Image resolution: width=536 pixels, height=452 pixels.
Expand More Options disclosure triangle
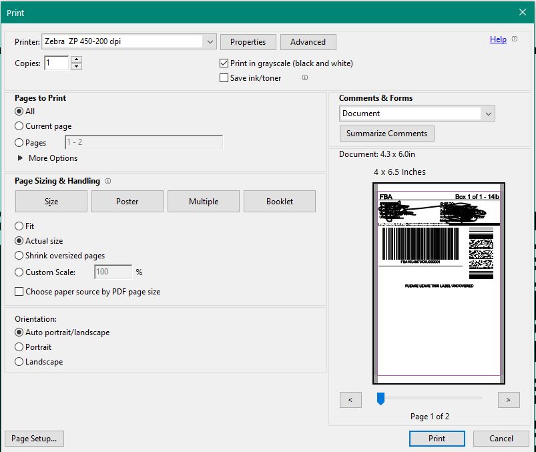[20, 158]
